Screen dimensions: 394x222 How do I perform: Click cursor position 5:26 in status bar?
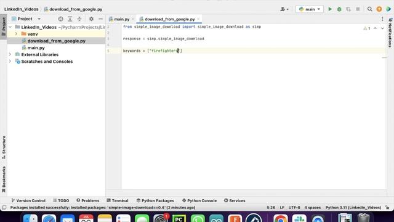tap(271, 208)
